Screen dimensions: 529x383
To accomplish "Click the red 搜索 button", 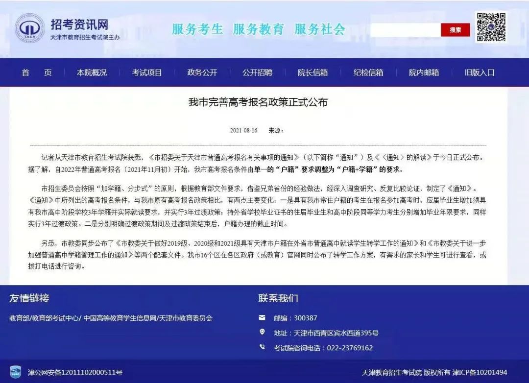I will (456, 30).
